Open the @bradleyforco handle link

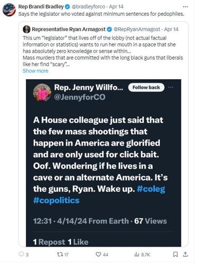[88, 7]
